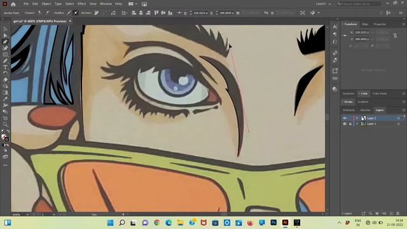
Task: Select Layer 2 row name
Action: [371, 118]
